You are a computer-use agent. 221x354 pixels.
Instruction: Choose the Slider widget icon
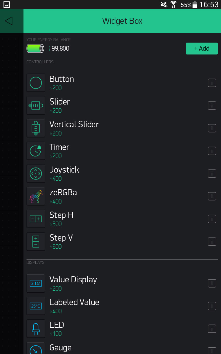[36, 105]
